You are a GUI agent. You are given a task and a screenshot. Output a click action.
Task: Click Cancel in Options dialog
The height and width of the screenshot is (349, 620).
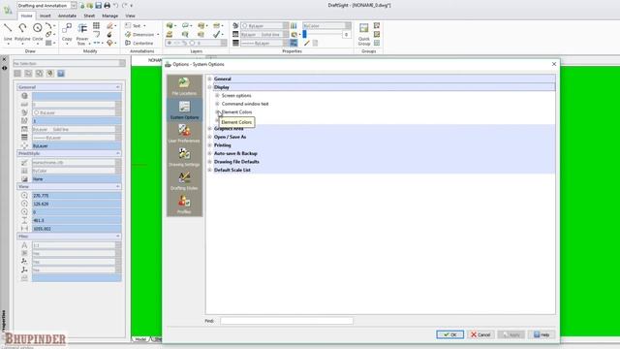point(480,334)
